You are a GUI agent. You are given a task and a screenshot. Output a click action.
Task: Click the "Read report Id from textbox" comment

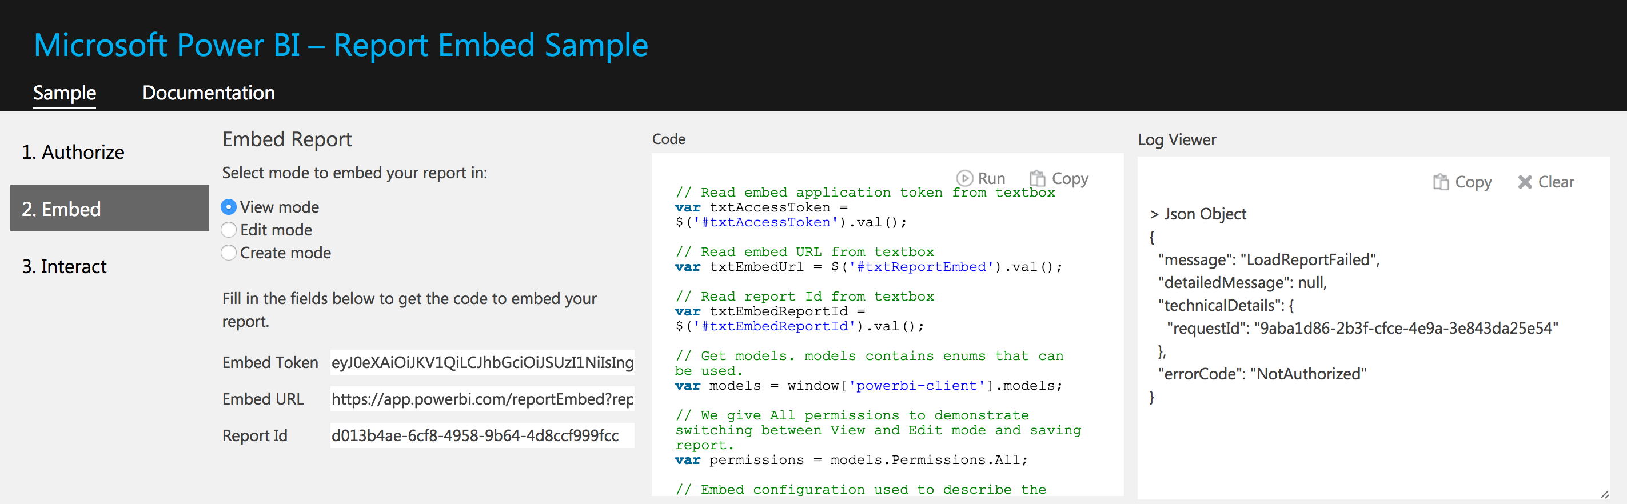tap(804, 297)
